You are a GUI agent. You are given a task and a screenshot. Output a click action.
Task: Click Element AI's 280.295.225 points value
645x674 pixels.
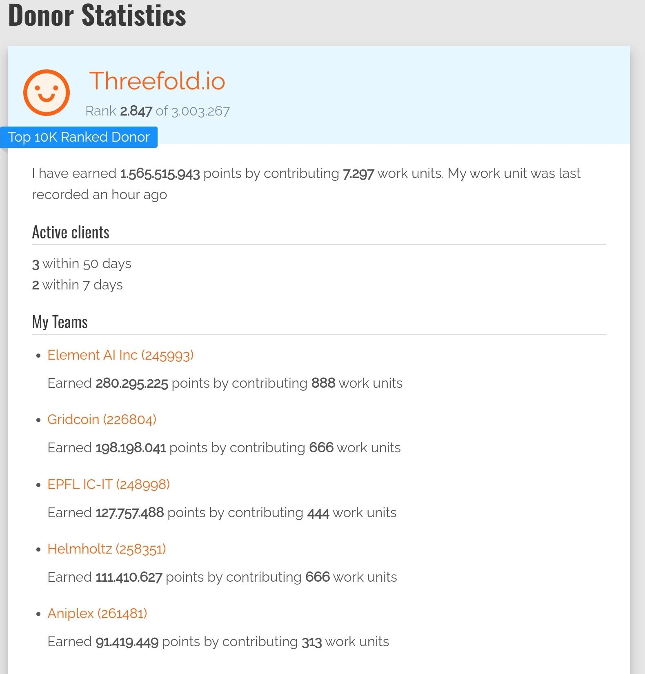pos(132,384)
